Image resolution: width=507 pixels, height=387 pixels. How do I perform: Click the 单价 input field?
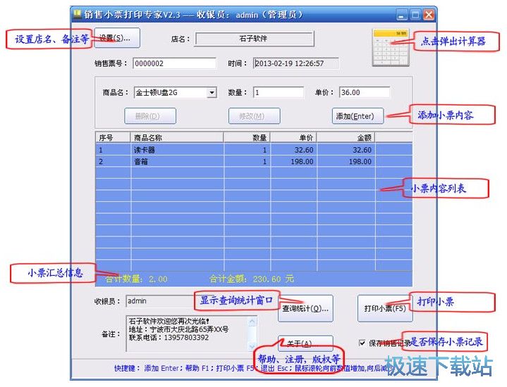pyautogui.click(x=365, y=92)
